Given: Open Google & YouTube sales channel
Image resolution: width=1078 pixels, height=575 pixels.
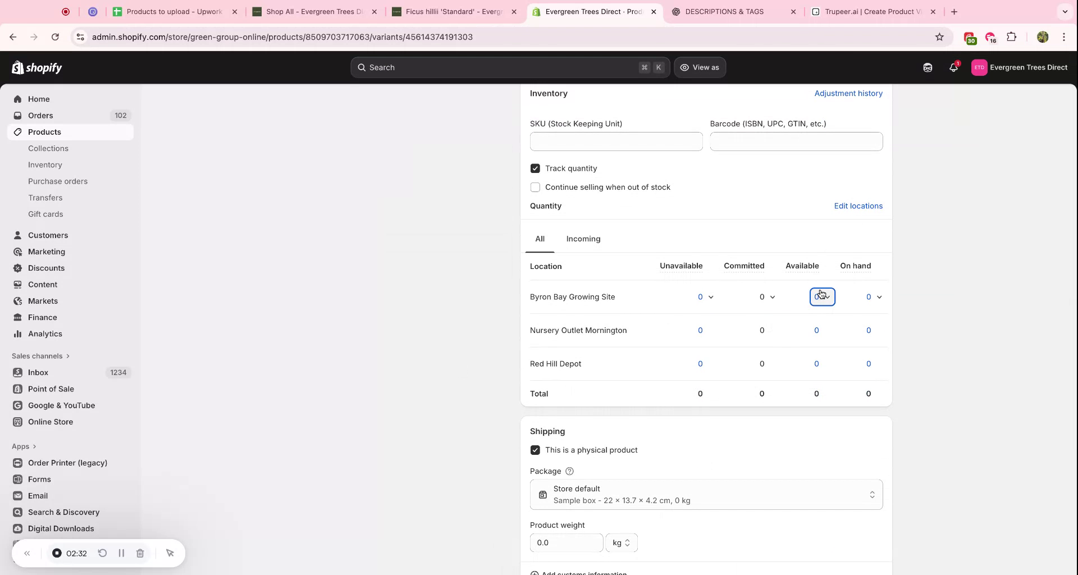Looking at the screenshot, I should (x=61, y=405).
